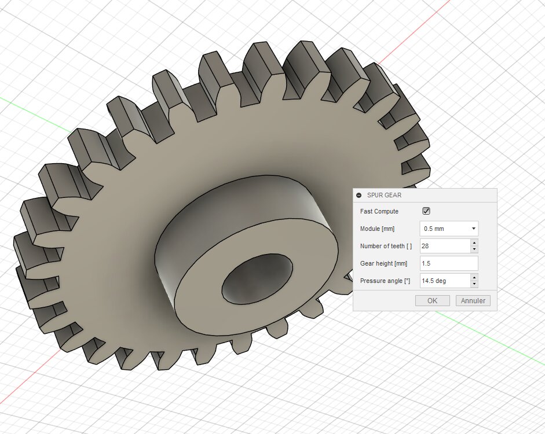Select the Pressure angle value field
The image size is (545, 434).
tap(444, 281)
